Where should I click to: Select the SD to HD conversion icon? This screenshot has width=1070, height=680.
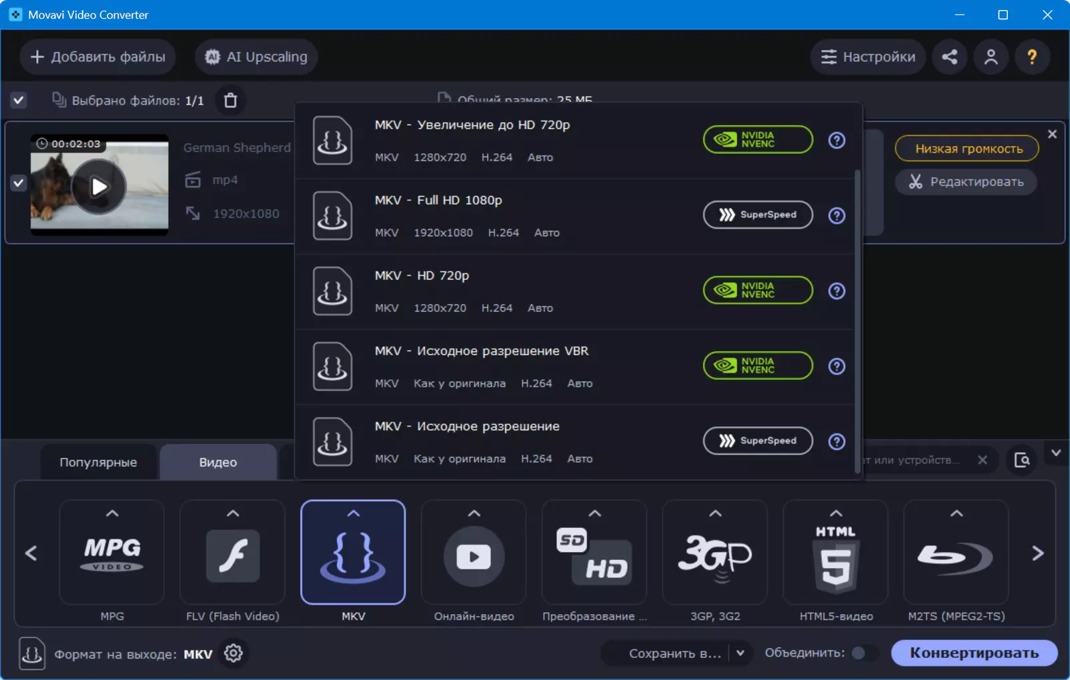tap(594, 552)
